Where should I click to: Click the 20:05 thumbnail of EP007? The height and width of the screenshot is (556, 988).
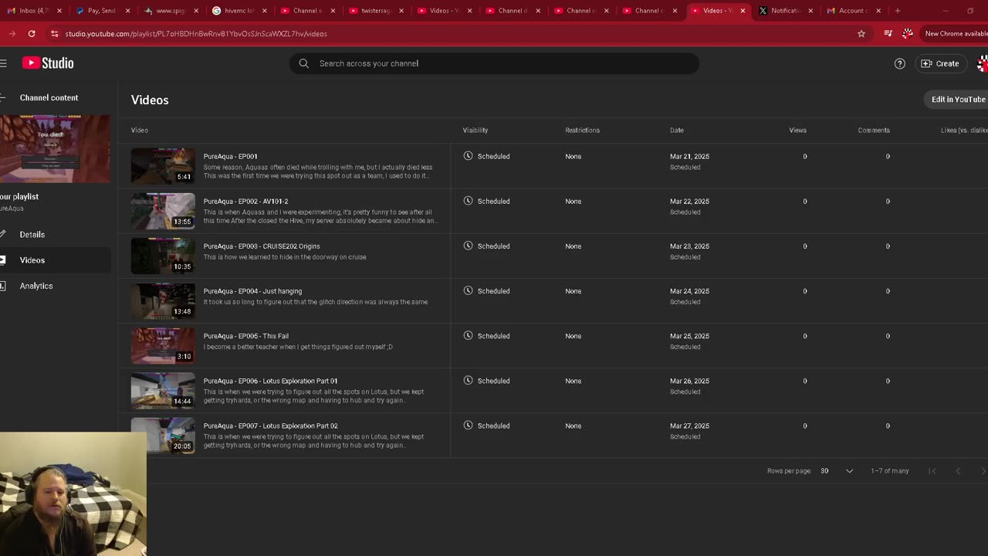click(163, 434)
